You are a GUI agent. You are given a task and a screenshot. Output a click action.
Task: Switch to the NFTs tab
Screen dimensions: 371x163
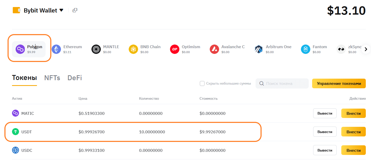click(52, 78)
